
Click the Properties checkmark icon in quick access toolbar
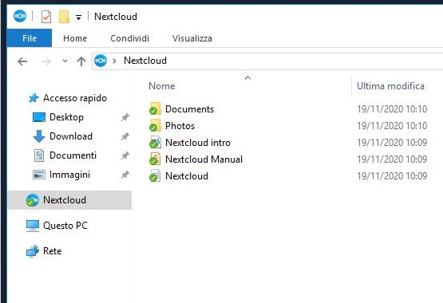(46, 17)
